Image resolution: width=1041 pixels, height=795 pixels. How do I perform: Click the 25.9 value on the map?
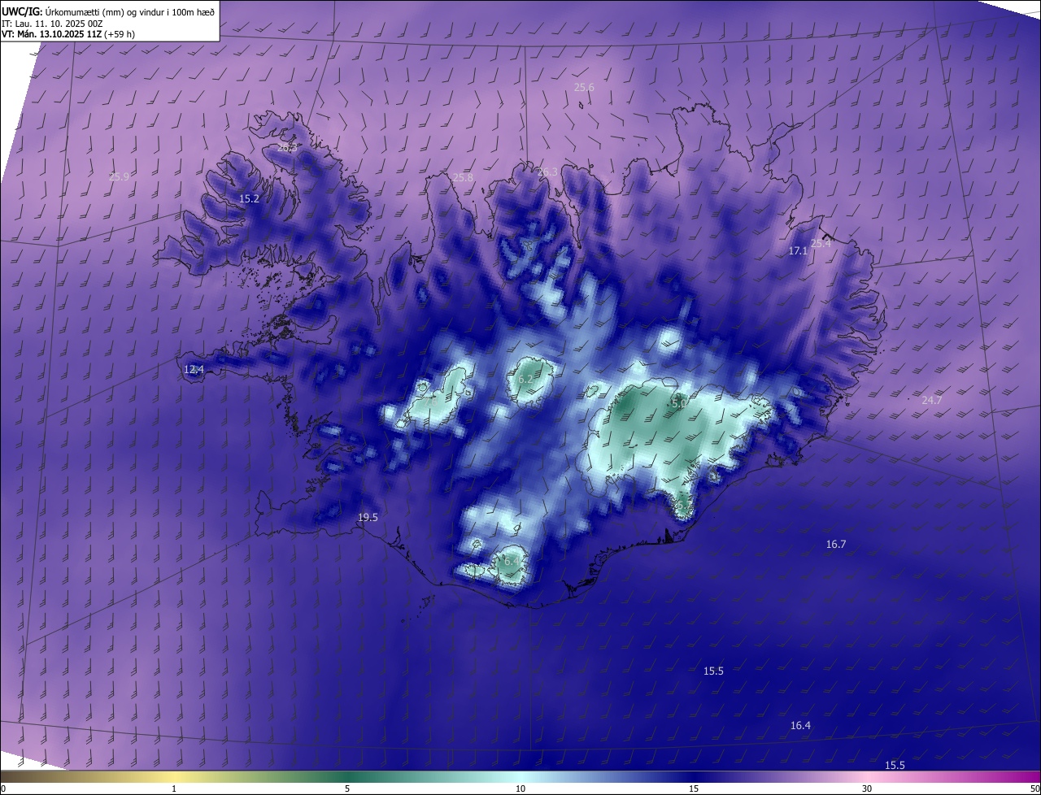(x=119, y=176)
